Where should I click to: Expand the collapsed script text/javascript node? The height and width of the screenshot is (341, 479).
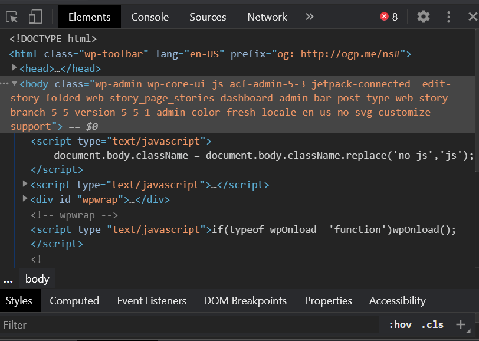pyautogui.click(x=25, y=184)
